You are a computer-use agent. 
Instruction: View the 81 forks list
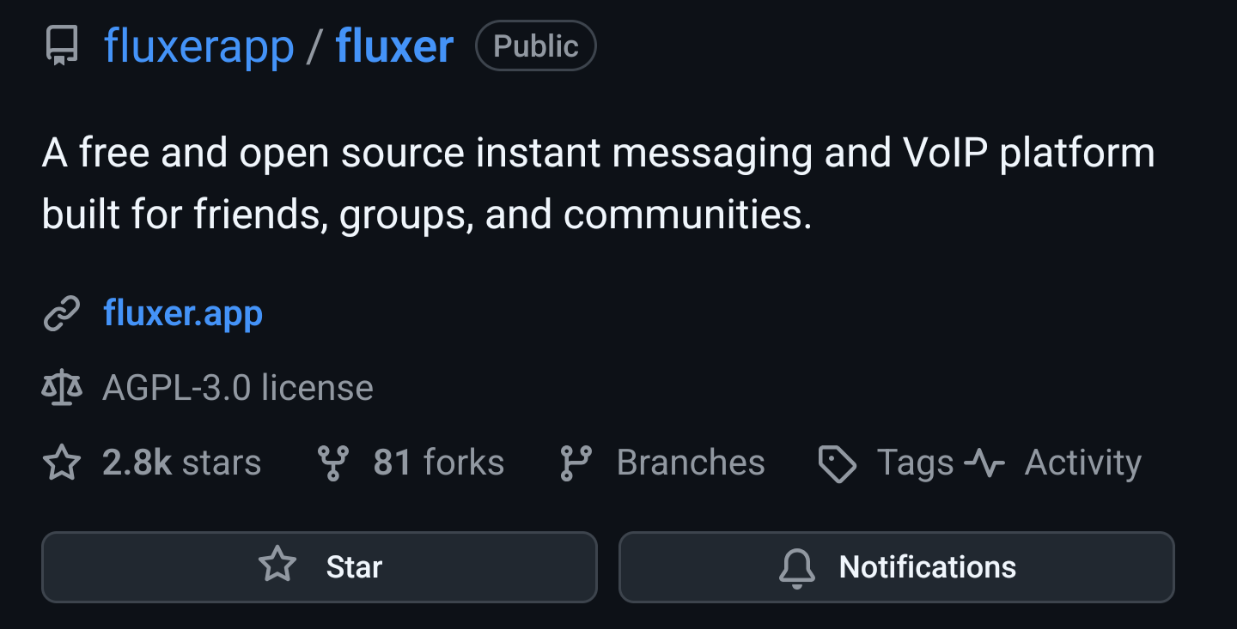[x=438, y=463]
